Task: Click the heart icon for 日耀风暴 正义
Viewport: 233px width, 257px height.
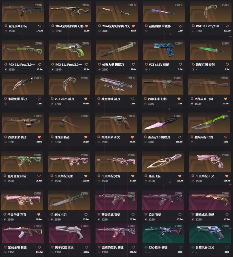Action: click(227, 247)
